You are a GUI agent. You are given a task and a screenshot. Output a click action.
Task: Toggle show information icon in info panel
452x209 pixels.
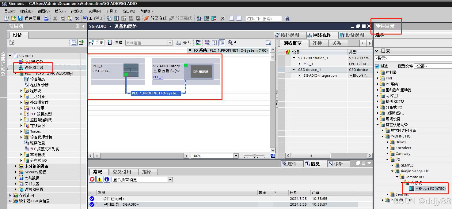click(107, 180)
